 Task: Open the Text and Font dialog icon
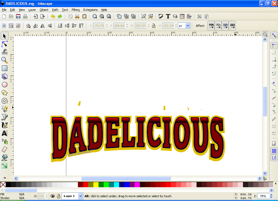168,16
